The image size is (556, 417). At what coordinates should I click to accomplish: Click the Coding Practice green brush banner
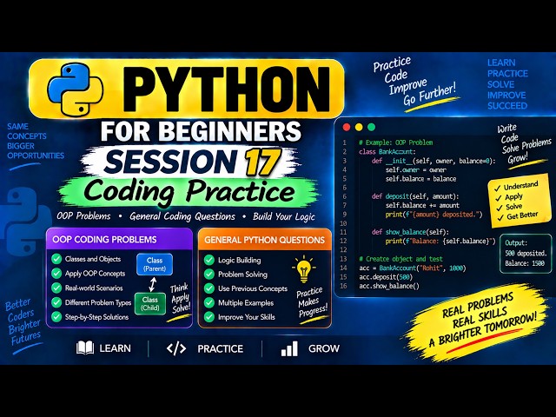[189, 191]
